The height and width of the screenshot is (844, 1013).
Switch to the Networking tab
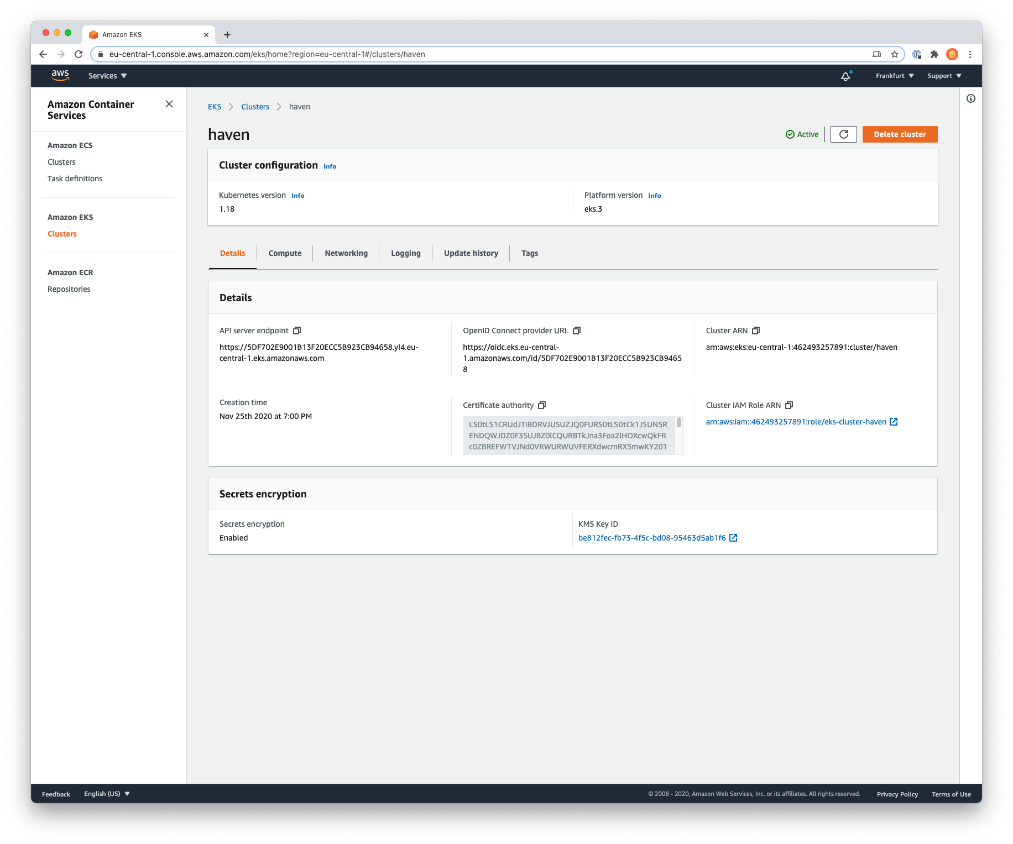(346, 253)
